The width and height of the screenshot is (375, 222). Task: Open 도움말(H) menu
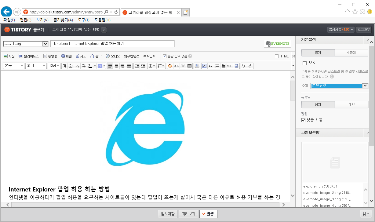[102, 20]
